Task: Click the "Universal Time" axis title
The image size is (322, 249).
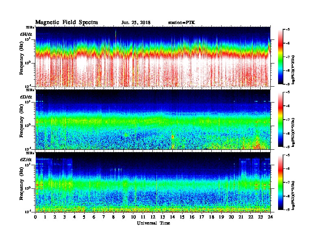Action: click(x=154, y=223)
